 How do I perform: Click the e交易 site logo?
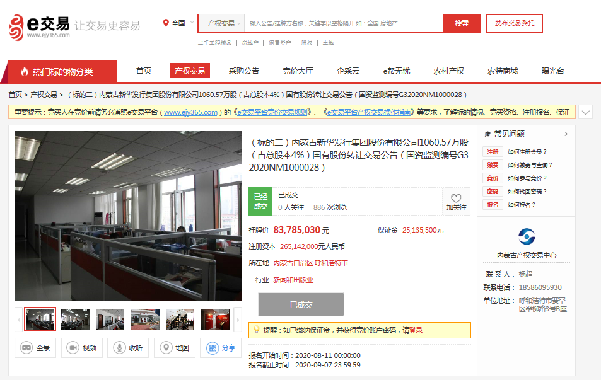[39, 27]
